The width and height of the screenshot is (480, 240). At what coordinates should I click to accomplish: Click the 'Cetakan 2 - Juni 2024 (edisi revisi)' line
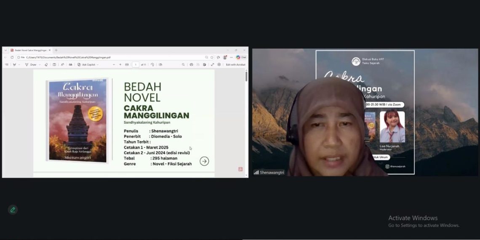tap(157, 153)
